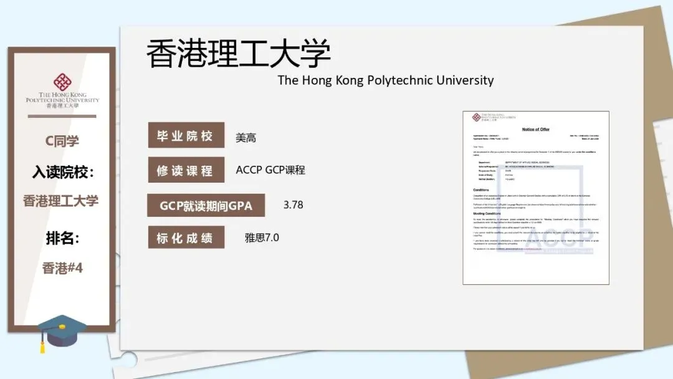Click the 标化成绩 label box
This screenshot has width=673, height=379.
(x=186, y=237)
